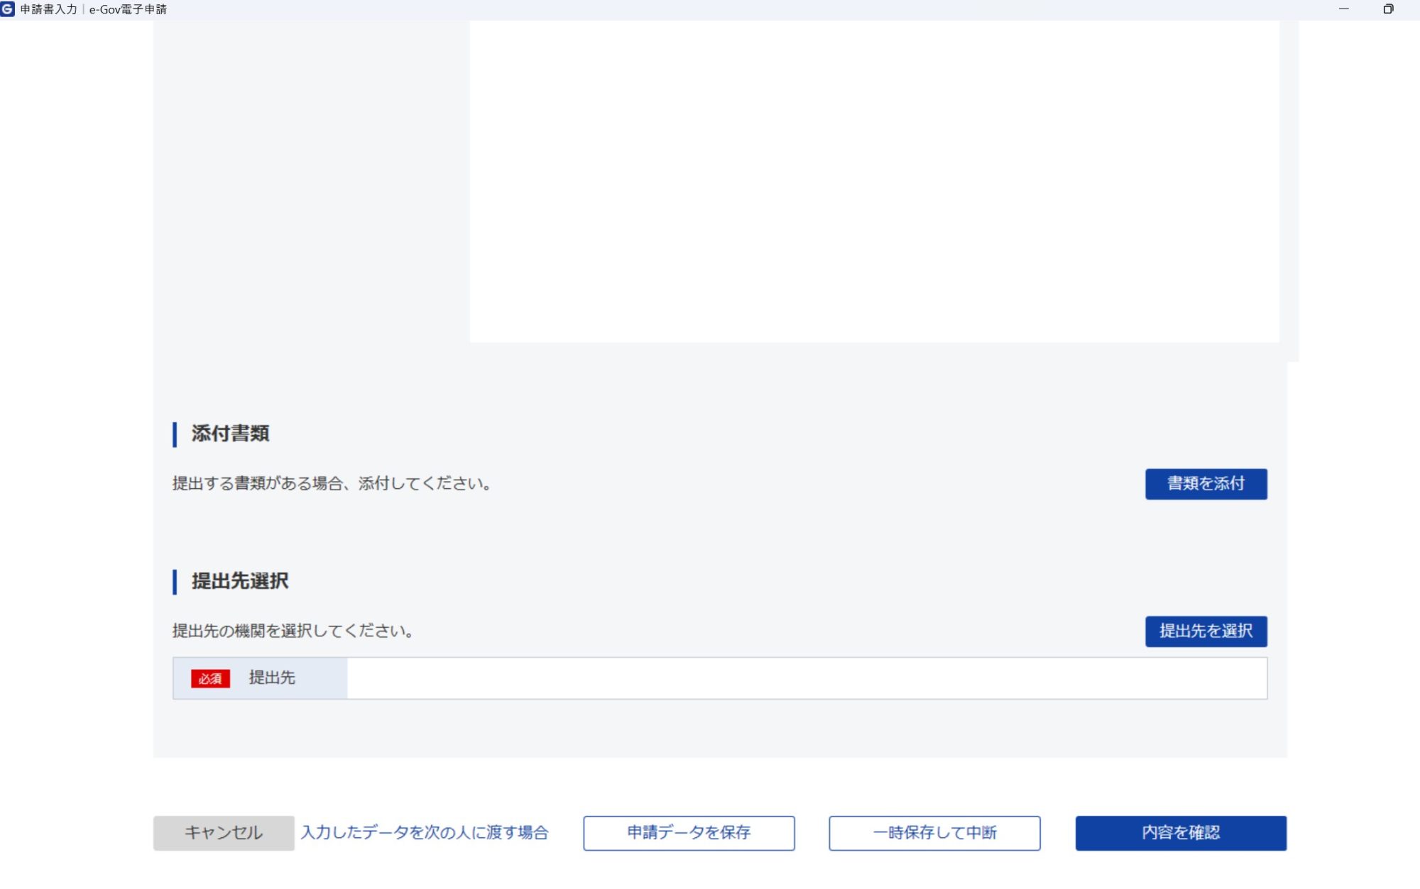Open 入力したデータを次の人に渡す場合 link
The height and width of the screenshot is (889, 1420).
click(x=425, y=832)
